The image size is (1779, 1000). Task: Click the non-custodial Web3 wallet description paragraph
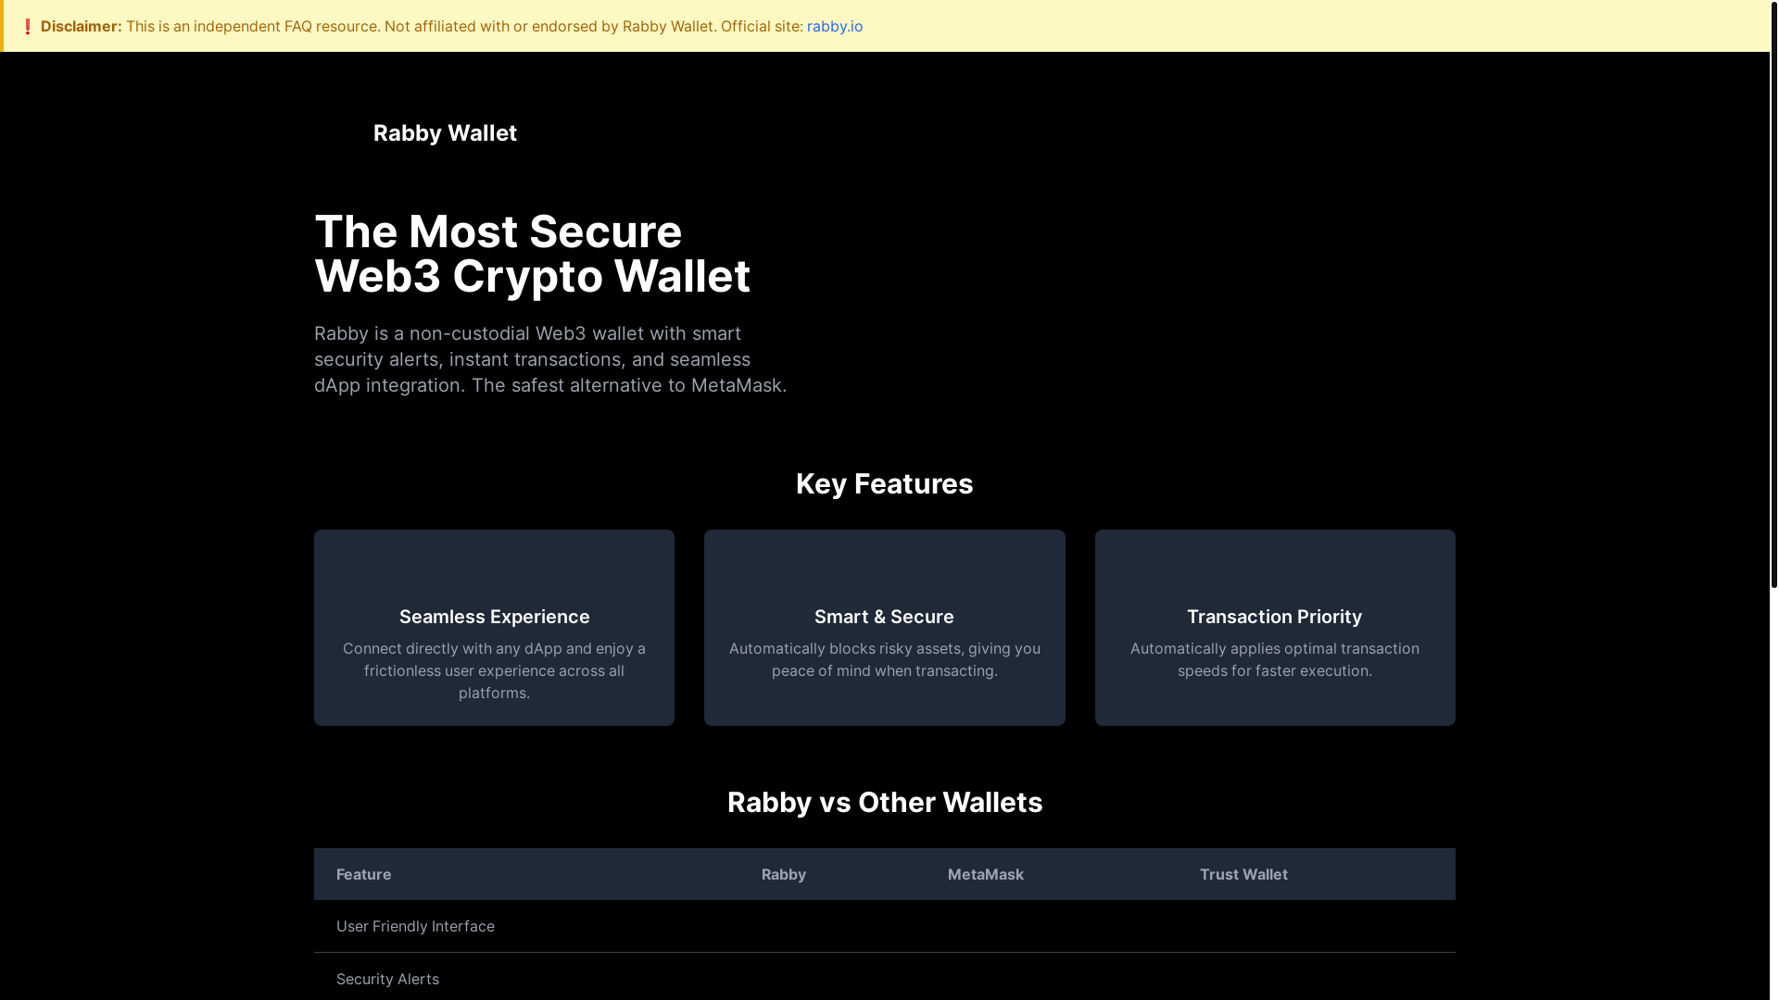[550, 359]
